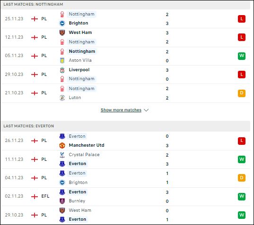Image resolution: width=254 pixels, height=225 pixels.
Task: Click the Brighton crest in the 25.11.23 match
Action: [62, 23]
